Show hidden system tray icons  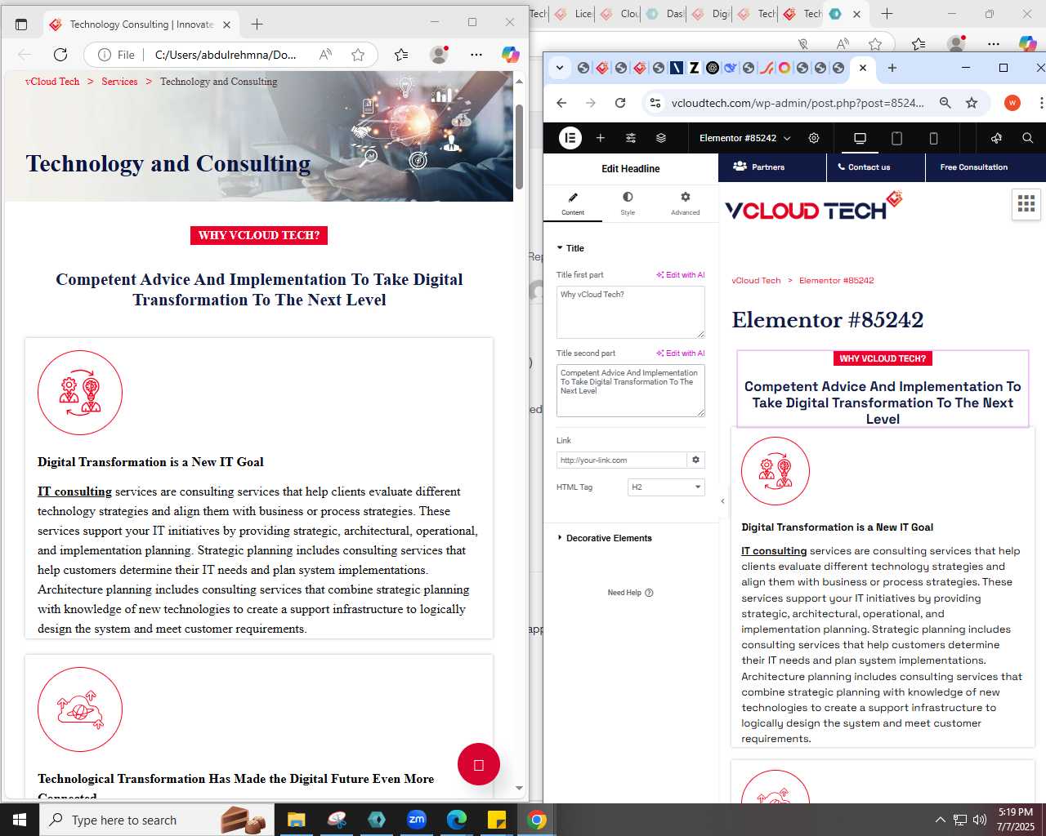click(x=940, y=820)
